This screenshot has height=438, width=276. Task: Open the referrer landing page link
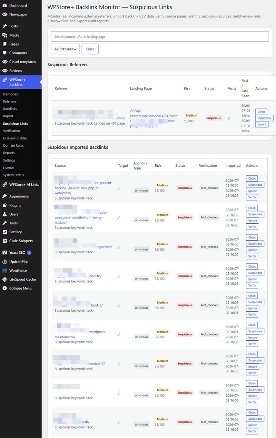pos(154,118)
